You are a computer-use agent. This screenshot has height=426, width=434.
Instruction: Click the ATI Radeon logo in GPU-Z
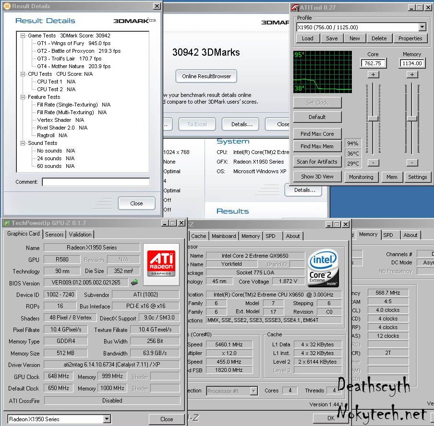pos(161,264)
